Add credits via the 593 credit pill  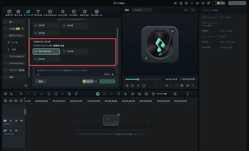88,81
